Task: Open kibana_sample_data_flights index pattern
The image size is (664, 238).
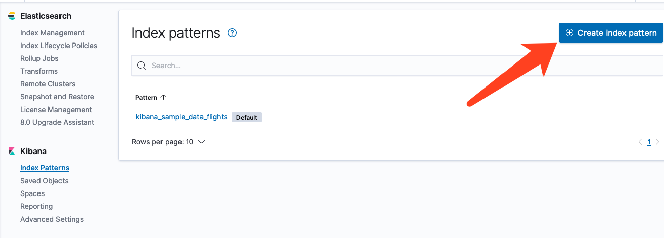Action: point(182,117)
